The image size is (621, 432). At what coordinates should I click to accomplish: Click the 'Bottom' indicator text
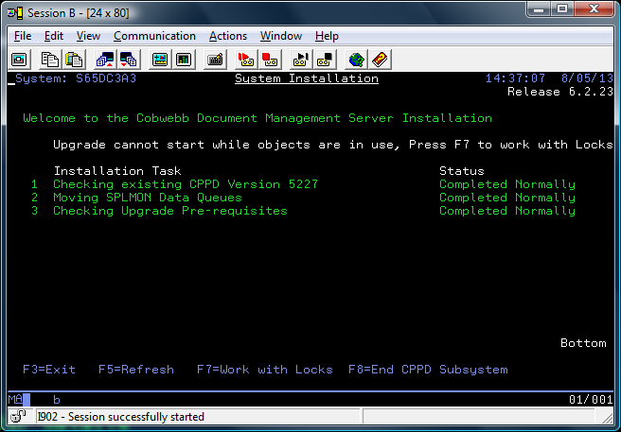tap(583, 343)
